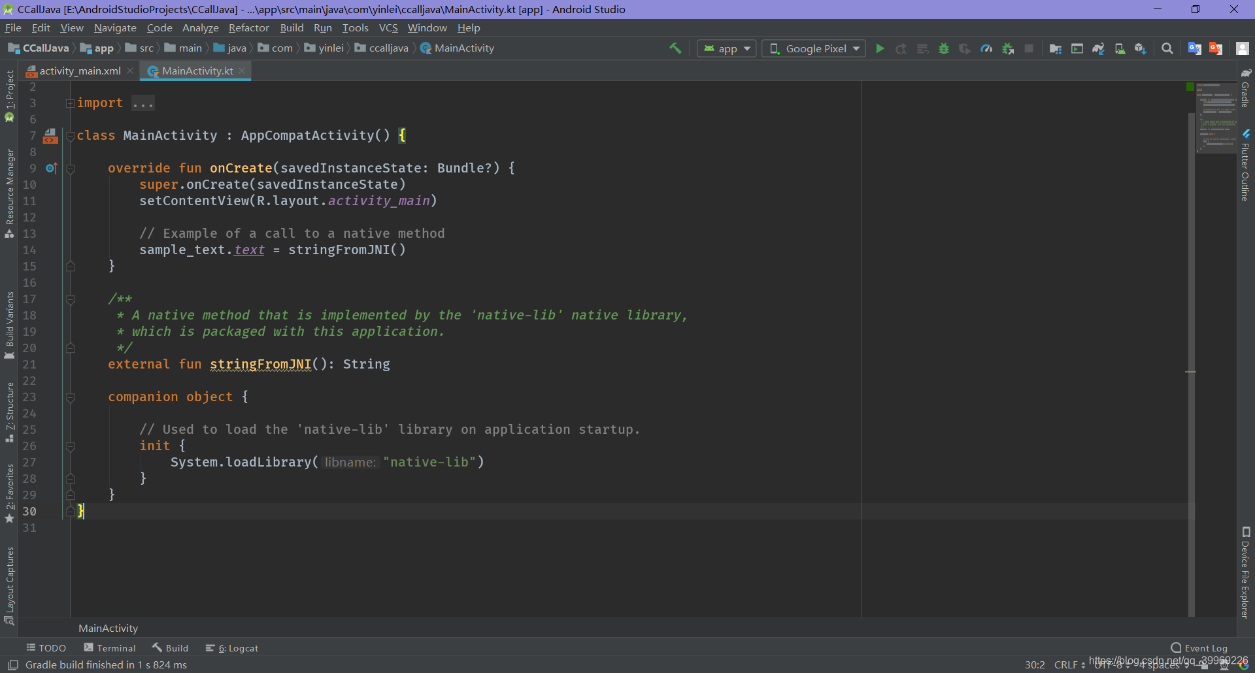Viewport: 1255px width, 673px height.
Task: Open the SDK Manager icon
Action: (x=1142, y=48)
